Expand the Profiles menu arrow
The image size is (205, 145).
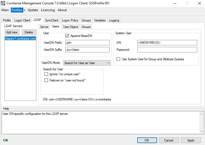(x=24, y=10)
